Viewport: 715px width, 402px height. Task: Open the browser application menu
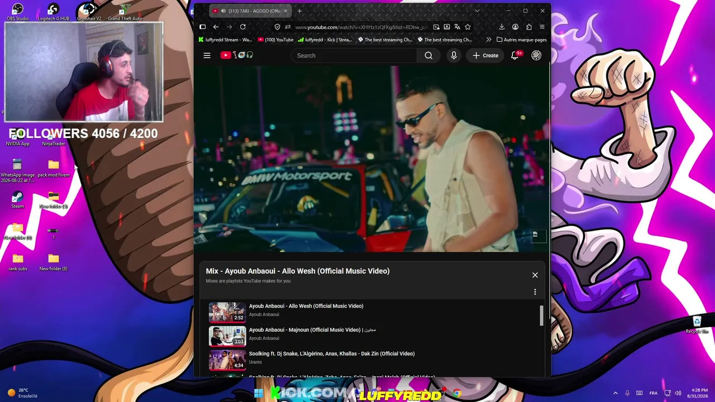[x=542, y=27]
